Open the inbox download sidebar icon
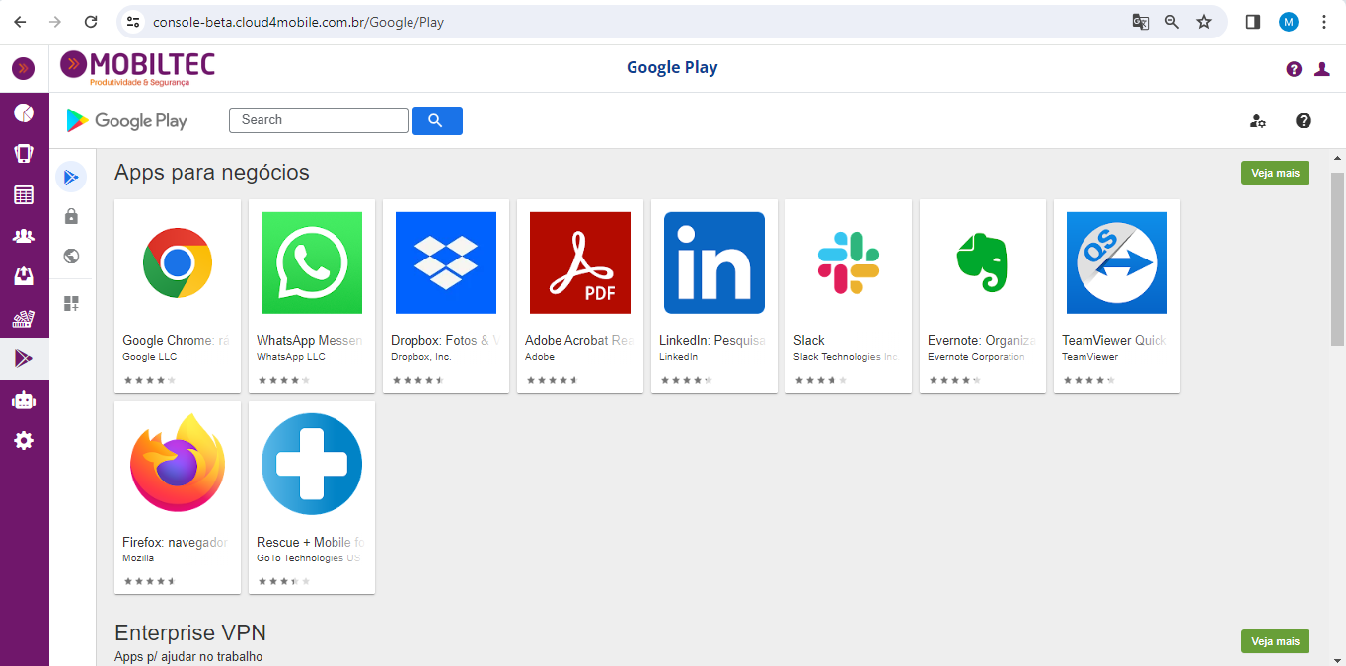The image size is (1346, 666). 24,276
